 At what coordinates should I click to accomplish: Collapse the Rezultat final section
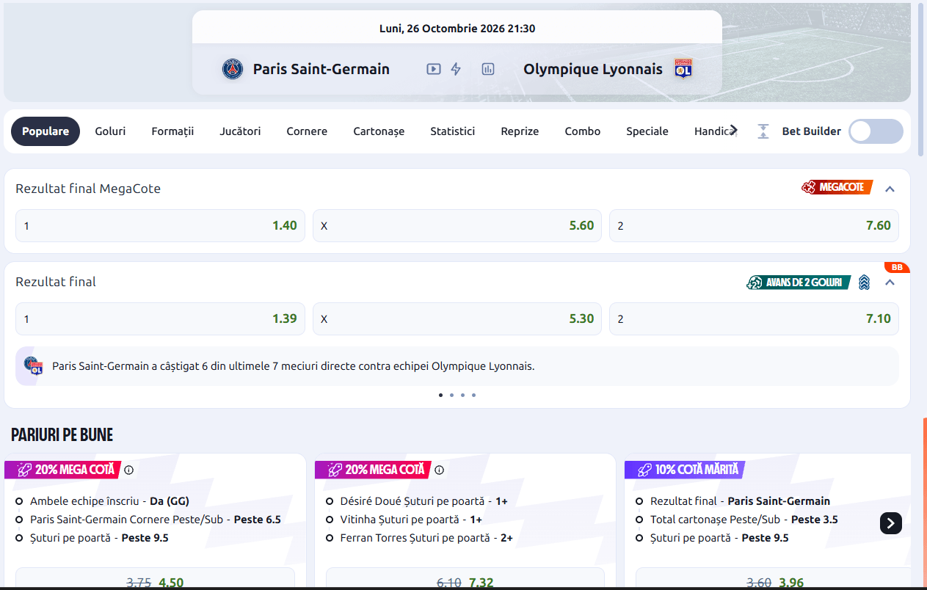point(890,282)
